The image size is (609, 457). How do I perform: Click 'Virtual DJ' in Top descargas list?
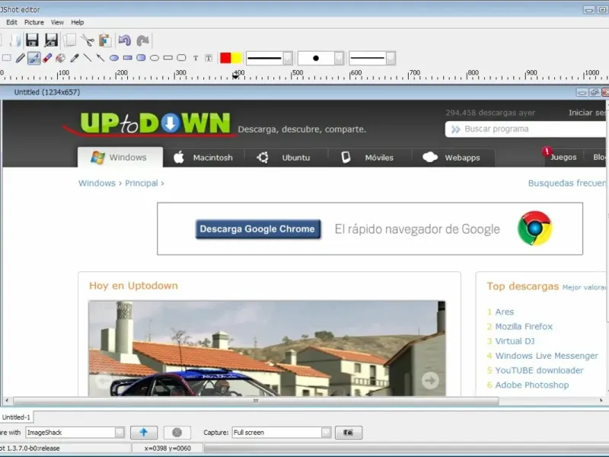[515, 341]
